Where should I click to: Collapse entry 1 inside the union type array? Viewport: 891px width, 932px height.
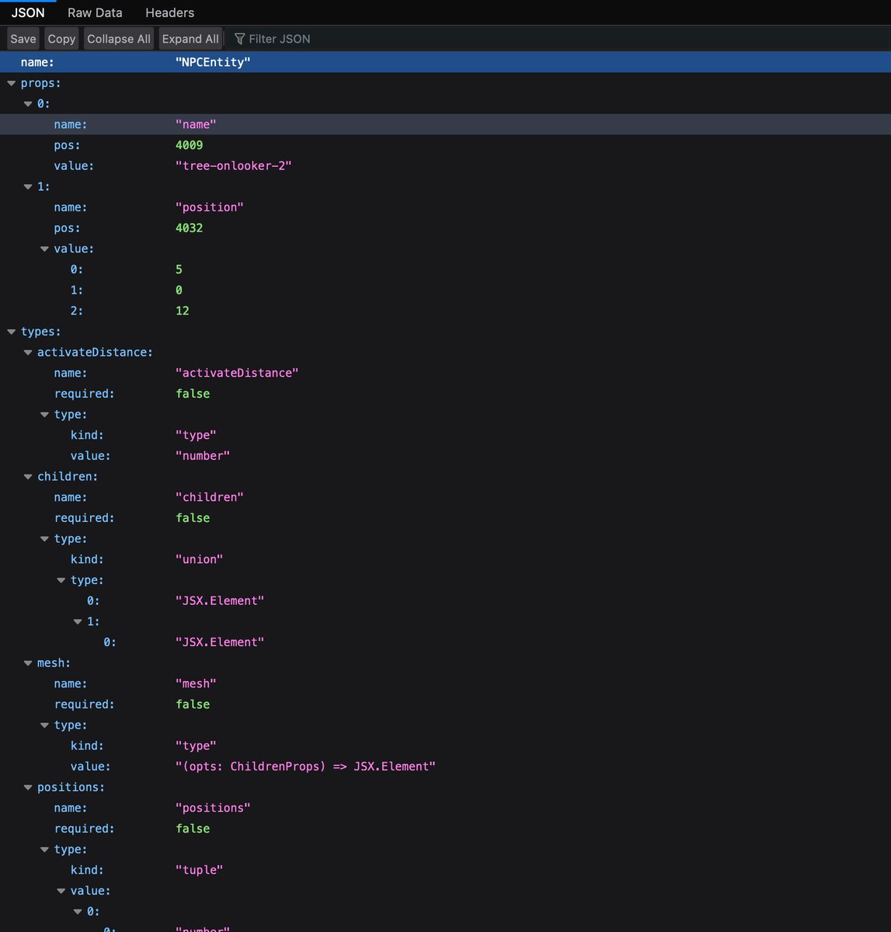pos(78,621)
